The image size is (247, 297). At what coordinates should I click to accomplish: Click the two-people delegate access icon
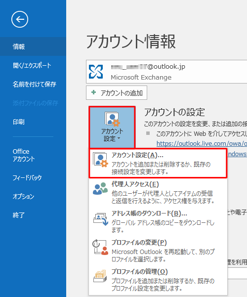pos(100,188)
